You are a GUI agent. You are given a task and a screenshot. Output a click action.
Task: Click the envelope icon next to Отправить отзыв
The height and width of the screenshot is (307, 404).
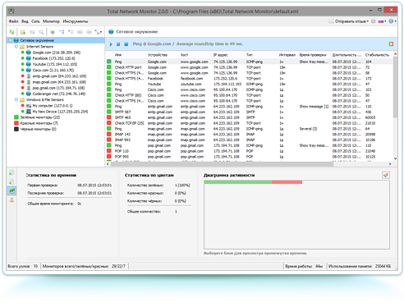331,21
